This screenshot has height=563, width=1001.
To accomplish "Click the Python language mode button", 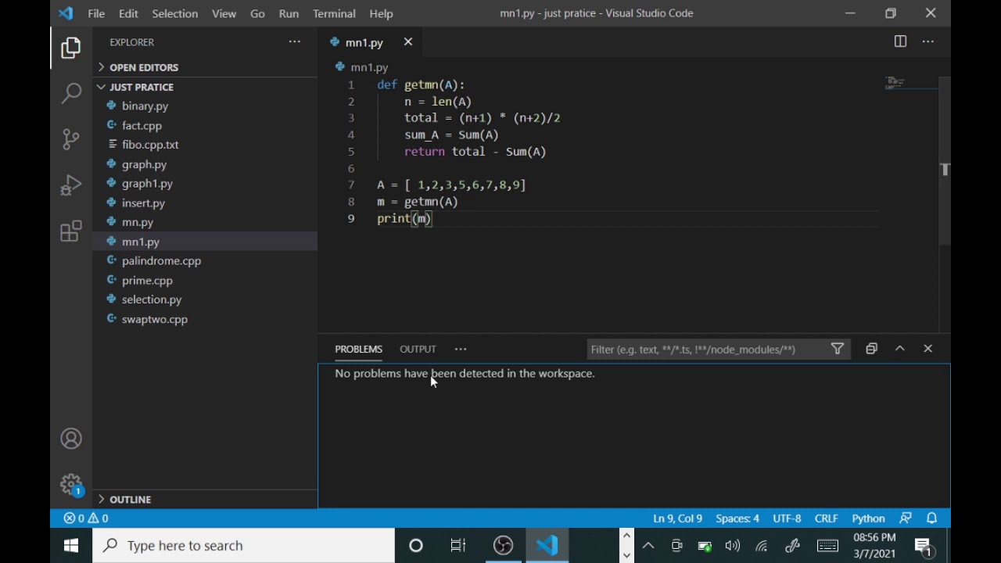I will 868,518.
